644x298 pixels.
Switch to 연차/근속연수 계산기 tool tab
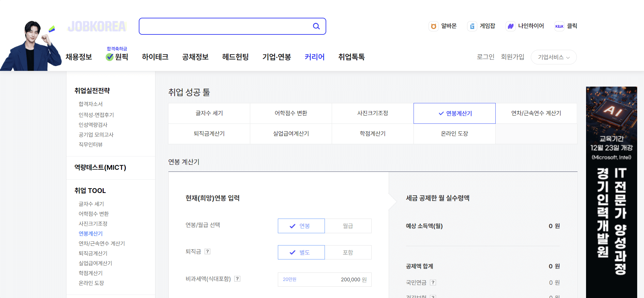pos(536,113)
